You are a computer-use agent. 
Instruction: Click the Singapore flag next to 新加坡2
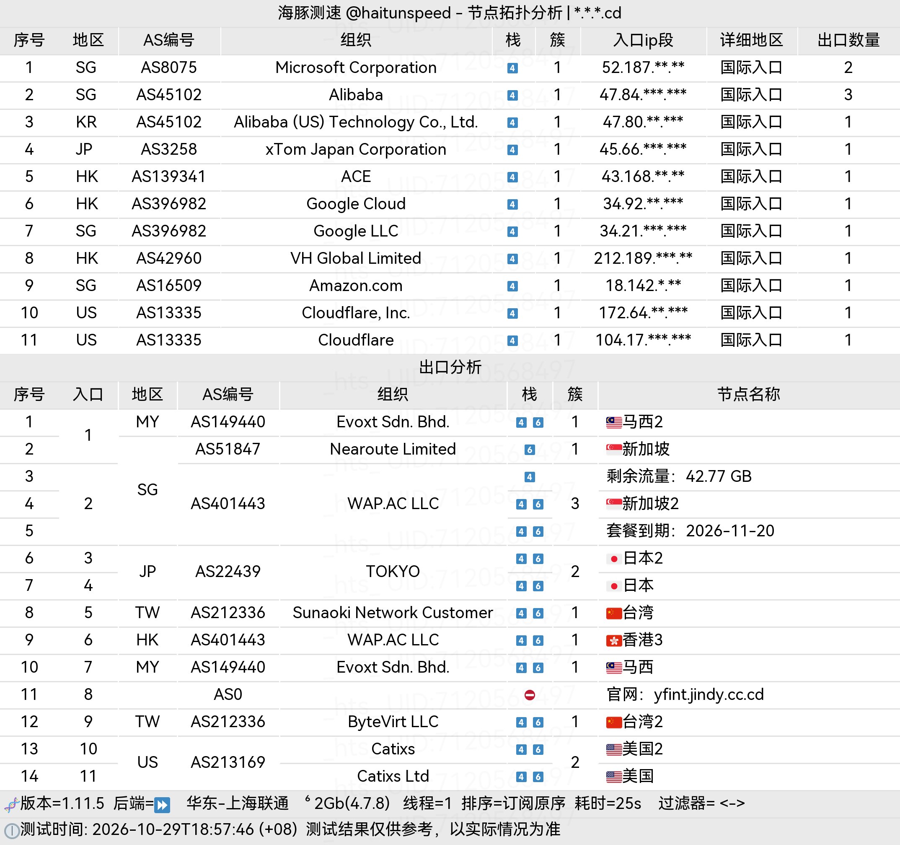(613, 504)
